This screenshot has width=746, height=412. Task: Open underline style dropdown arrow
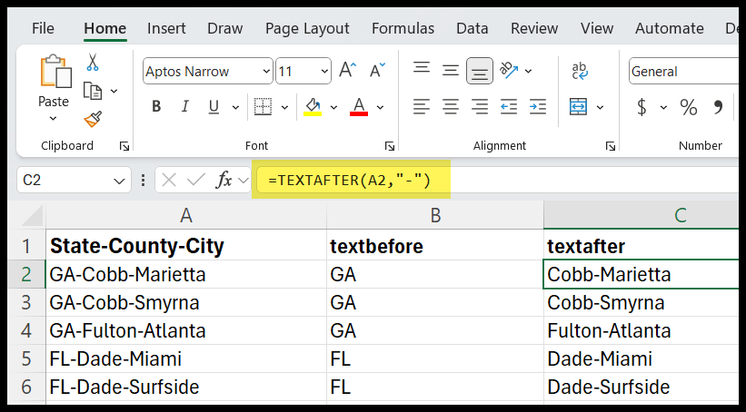pyautogui.click(x=235, y=107)
